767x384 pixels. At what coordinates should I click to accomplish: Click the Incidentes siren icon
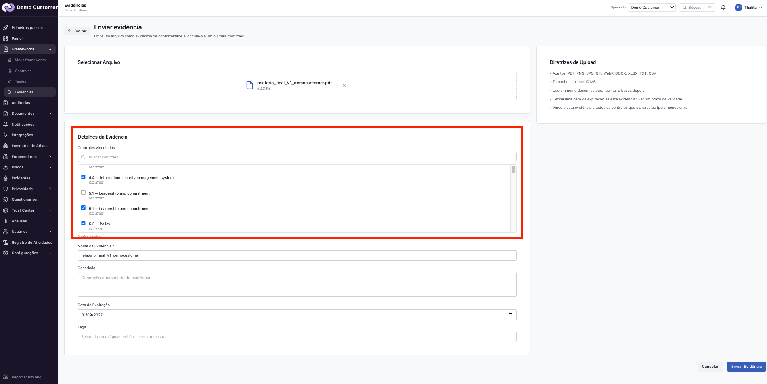pos(6,178)
